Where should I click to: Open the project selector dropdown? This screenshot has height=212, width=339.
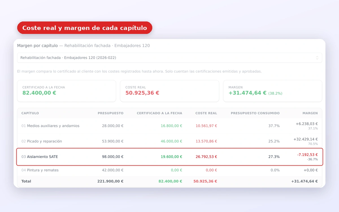point(169,58)
